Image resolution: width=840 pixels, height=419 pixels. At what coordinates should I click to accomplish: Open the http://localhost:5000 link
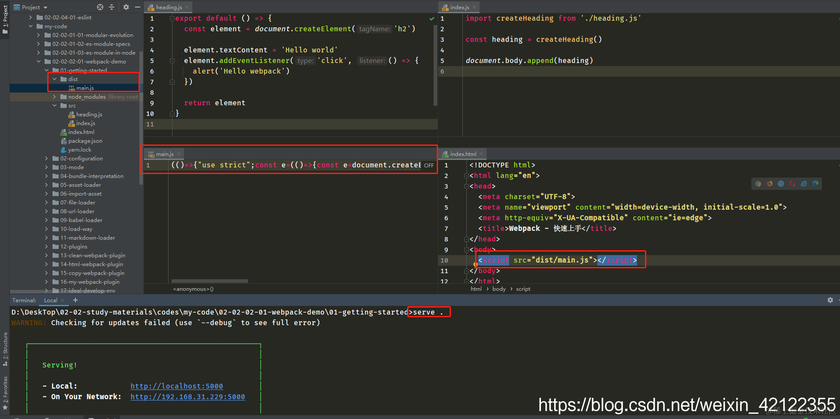(176, 386)
